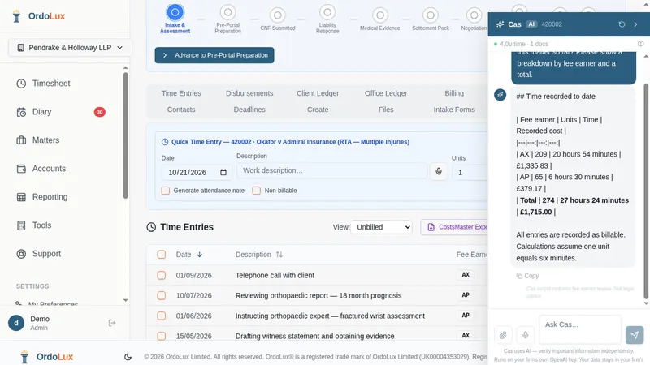This screenshot has width=650, height=365.
Task: Click the Matters briefcase icon
Action: tap(21, 140)
